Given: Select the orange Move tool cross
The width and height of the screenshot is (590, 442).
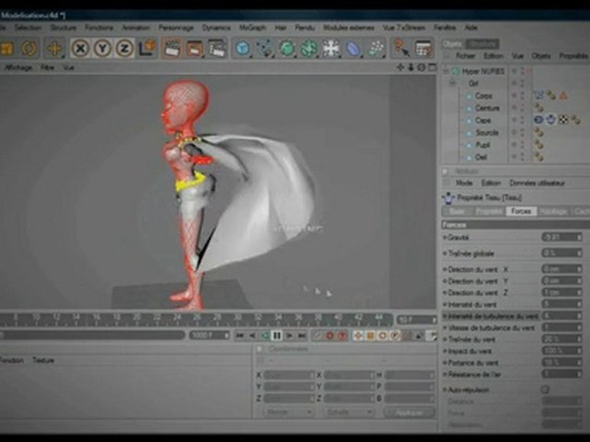Looking at the screenshot, I should 55,48.
